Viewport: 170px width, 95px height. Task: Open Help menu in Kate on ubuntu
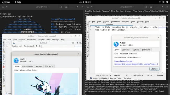click(x=147, y=22)
